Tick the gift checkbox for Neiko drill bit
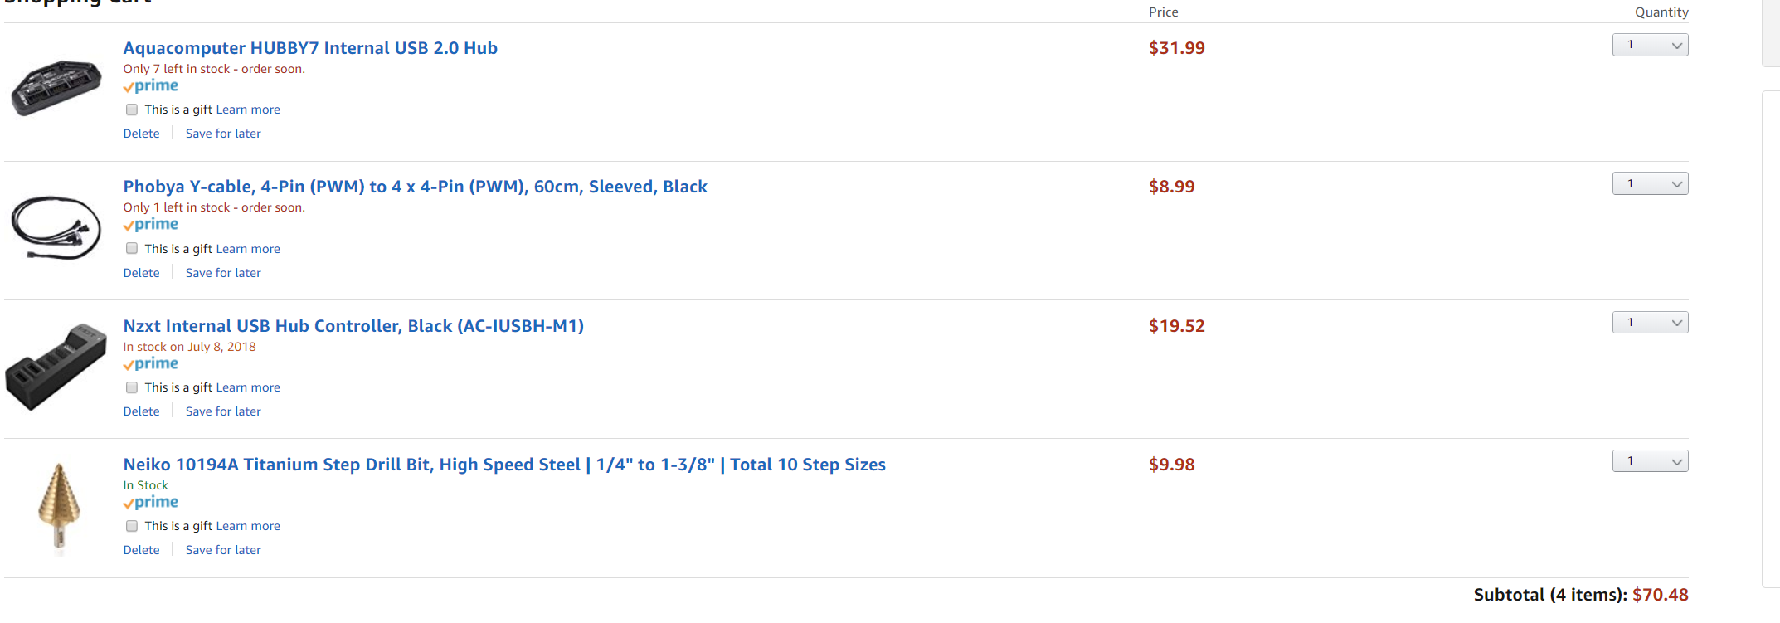1780x623 pixels. click(132, 526)
